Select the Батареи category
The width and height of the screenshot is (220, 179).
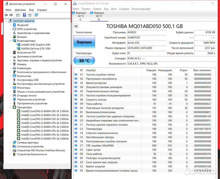click(22, 37)
